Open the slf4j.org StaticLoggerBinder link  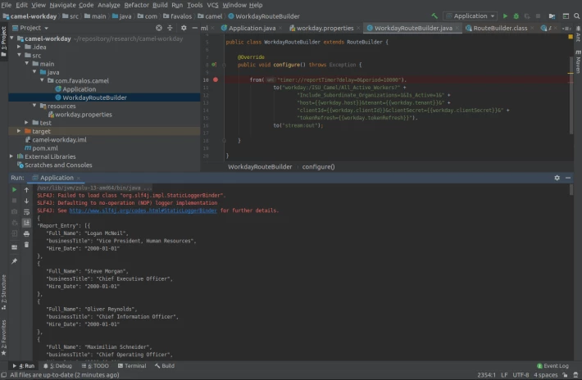click(143, 210)
